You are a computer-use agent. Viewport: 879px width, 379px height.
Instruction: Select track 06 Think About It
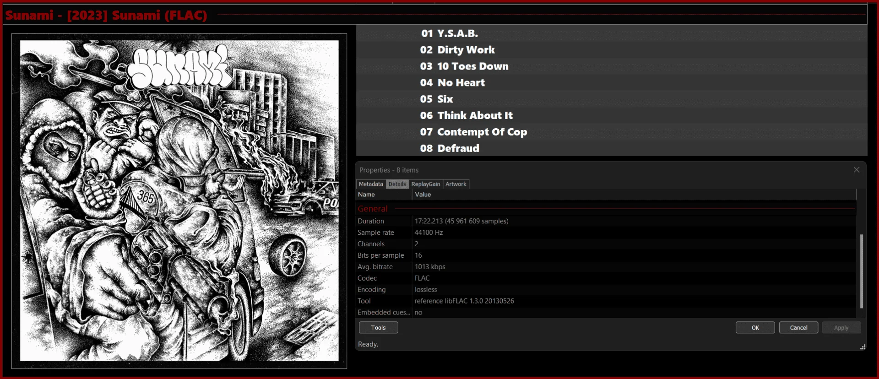click(x=612, y=116)
